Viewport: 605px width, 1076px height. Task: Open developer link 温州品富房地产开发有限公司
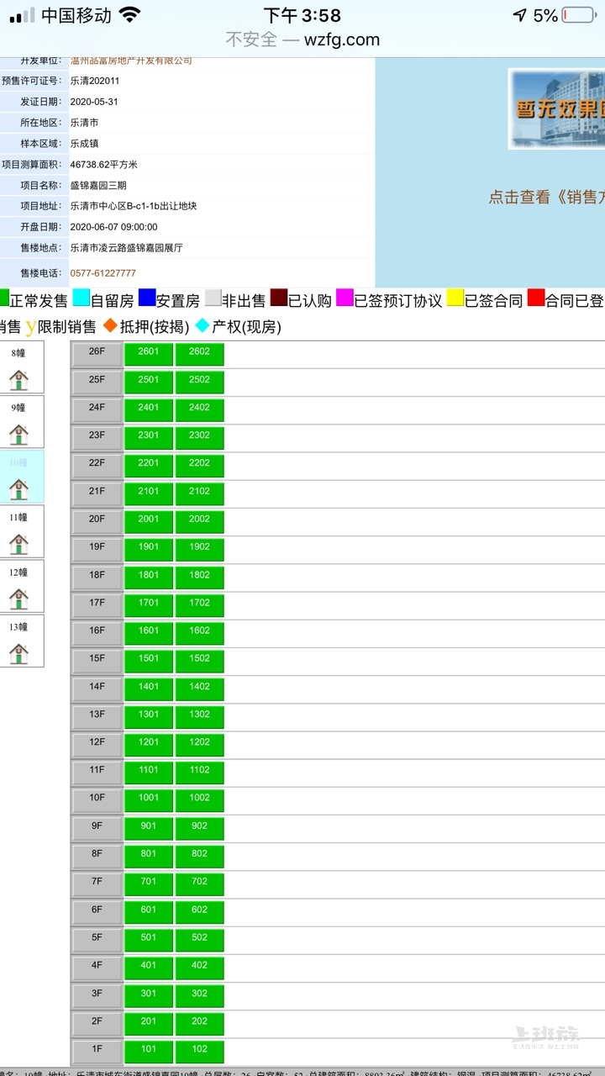131,61
